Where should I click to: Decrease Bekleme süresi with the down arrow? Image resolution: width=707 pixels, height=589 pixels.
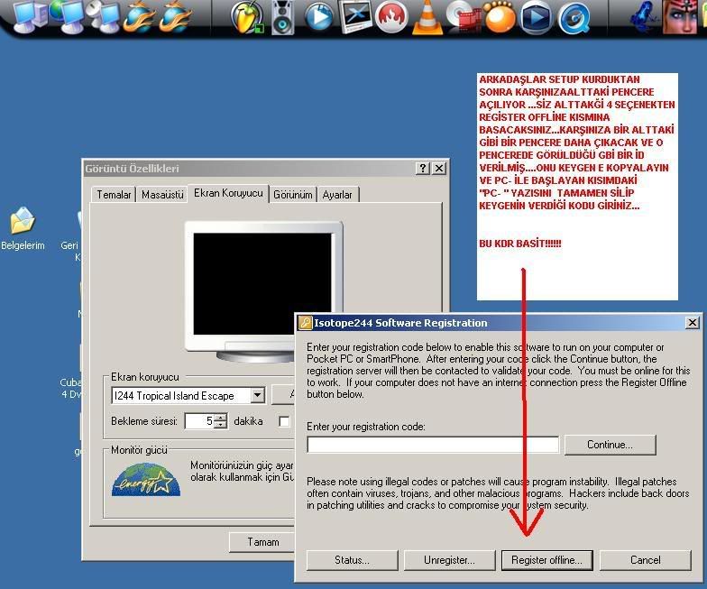point(220,425)
